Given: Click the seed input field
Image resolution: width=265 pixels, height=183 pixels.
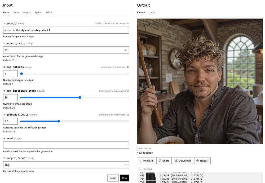Looking at the screenshot, I should (x=66, y=145).
